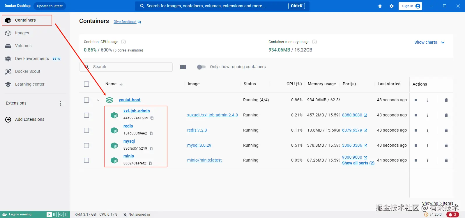Check the xxl-job-admin row checkbox

[x=86, y=115]
